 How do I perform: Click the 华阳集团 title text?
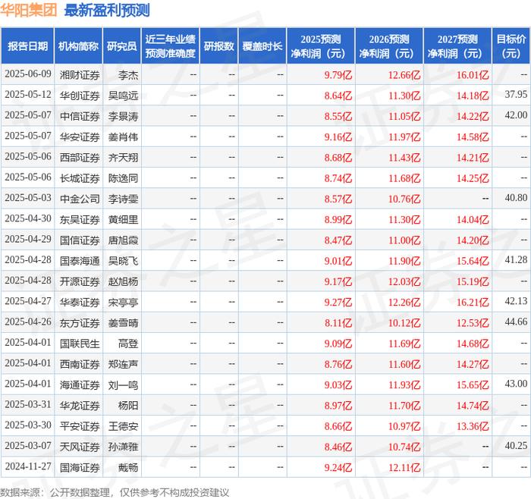(29, 10)
